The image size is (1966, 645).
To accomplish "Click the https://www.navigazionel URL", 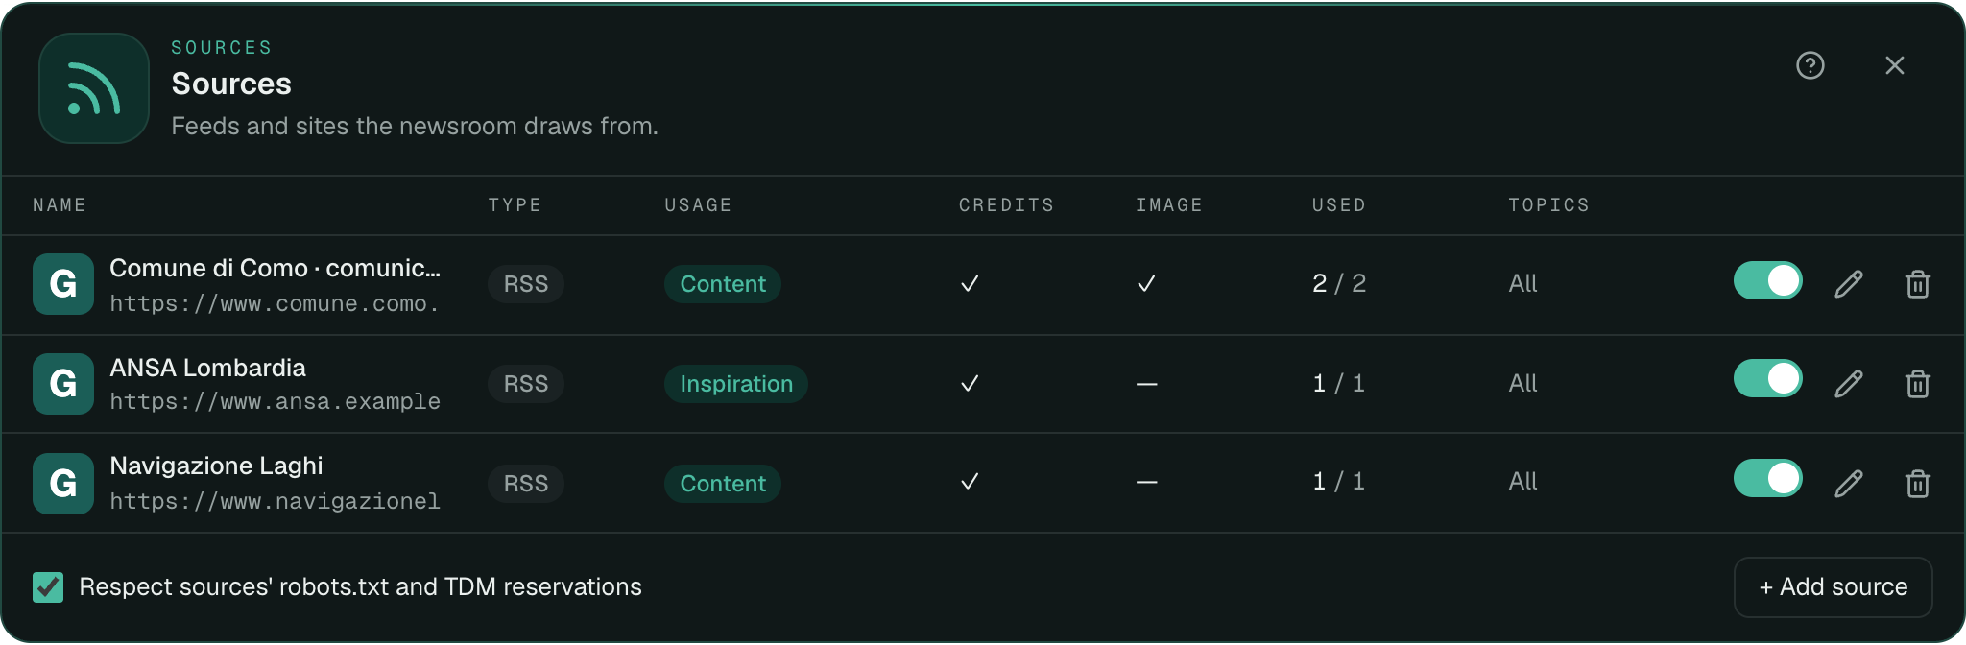I will pos(275,502).
